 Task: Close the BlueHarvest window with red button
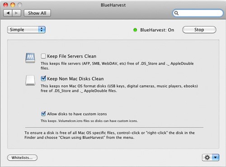(x=5, y=5)
